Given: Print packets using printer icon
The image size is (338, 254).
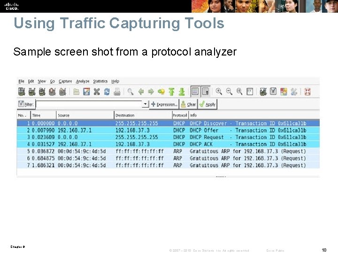Looking at the screenshot, I should pos(117,92).
